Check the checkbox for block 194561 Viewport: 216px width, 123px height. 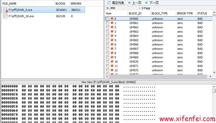click(108, 22)
